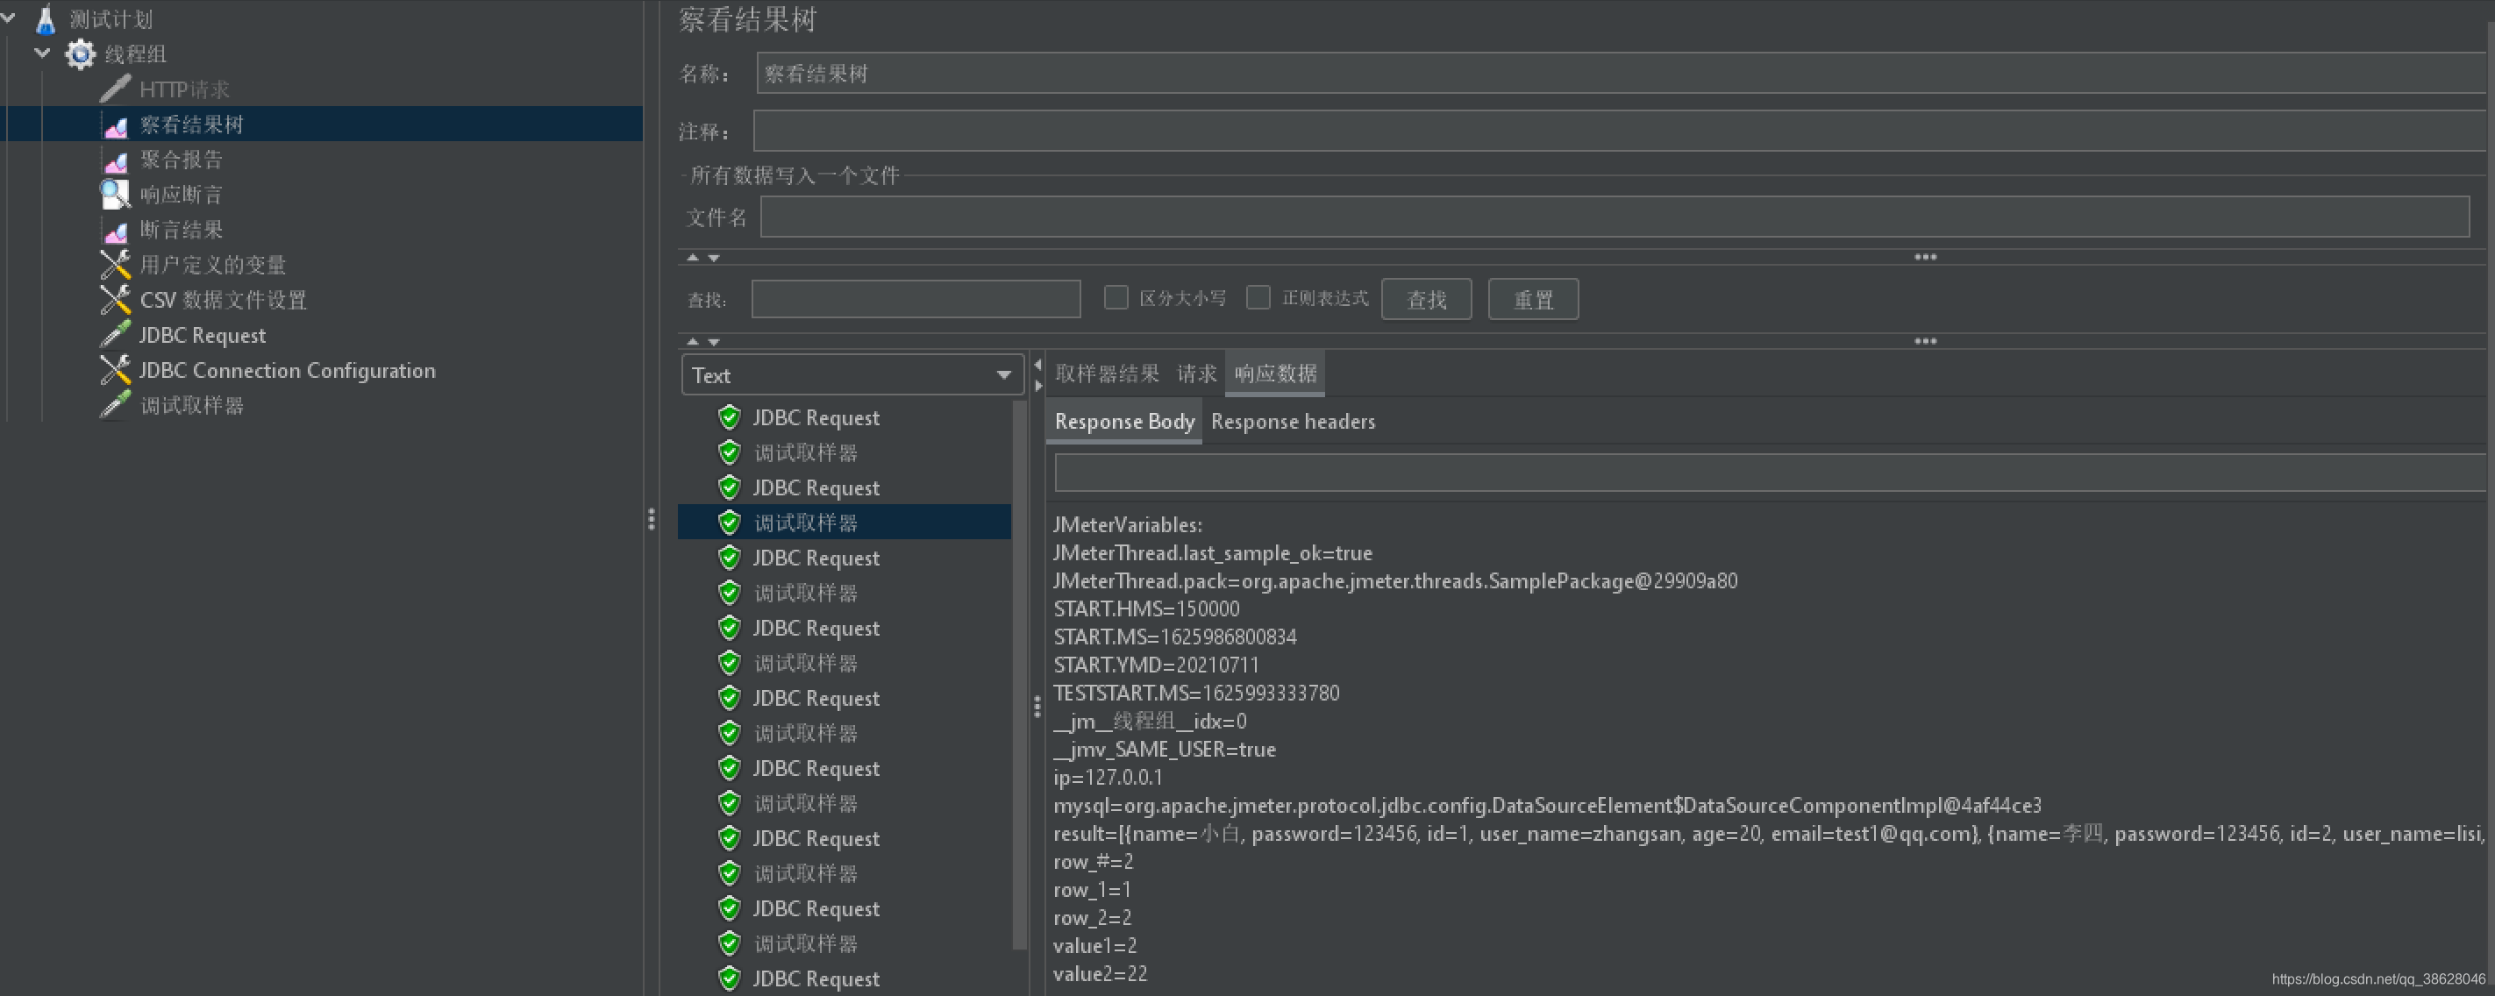
Task: Switch to the 请求 tab
Action: (x=1196, y=373)
